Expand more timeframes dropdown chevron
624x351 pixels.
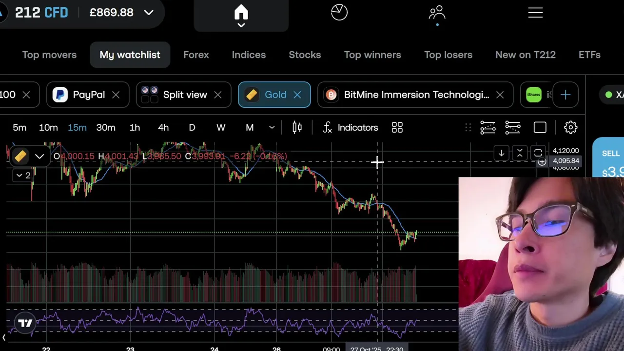(272, 128)
